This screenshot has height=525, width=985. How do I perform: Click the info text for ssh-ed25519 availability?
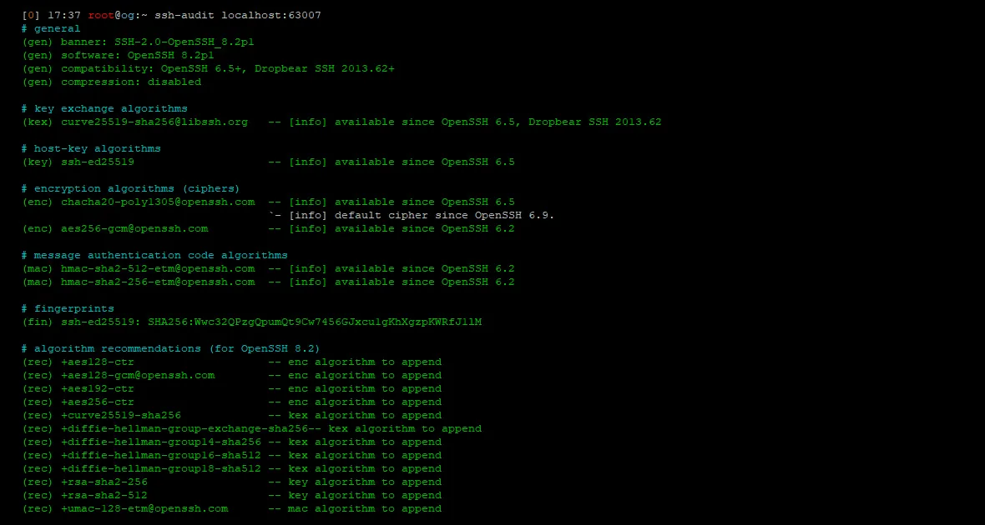[402, 162]
